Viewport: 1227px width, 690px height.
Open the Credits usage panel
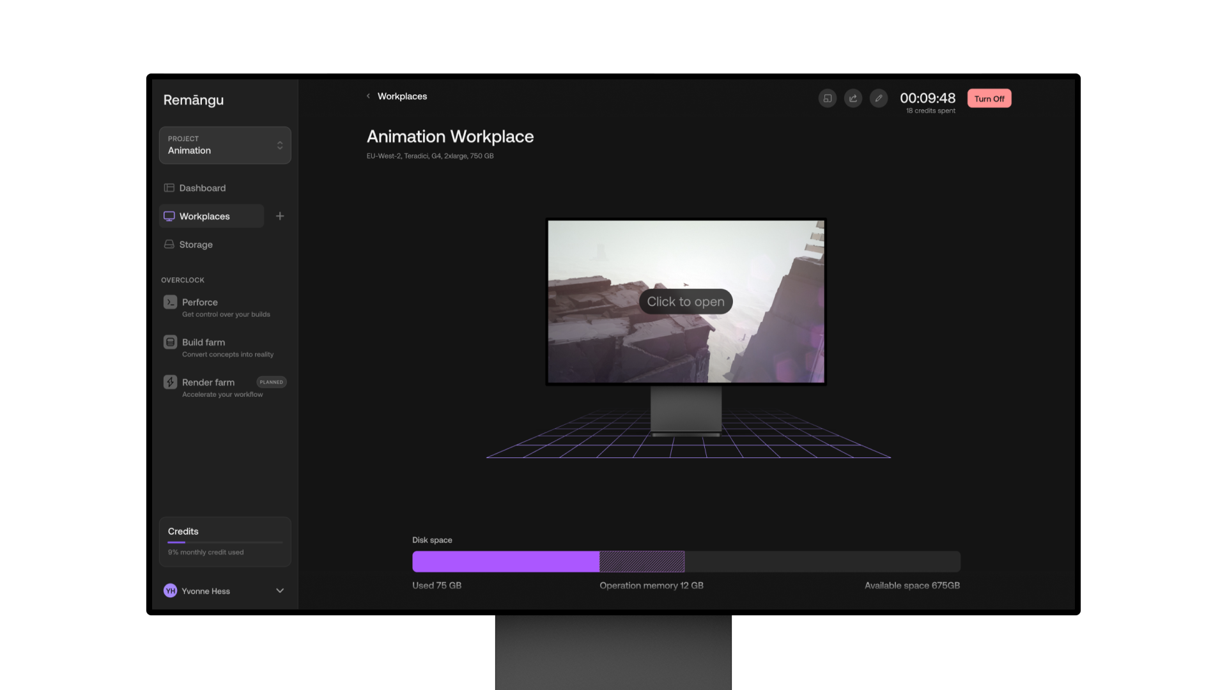tap(225, 541)
